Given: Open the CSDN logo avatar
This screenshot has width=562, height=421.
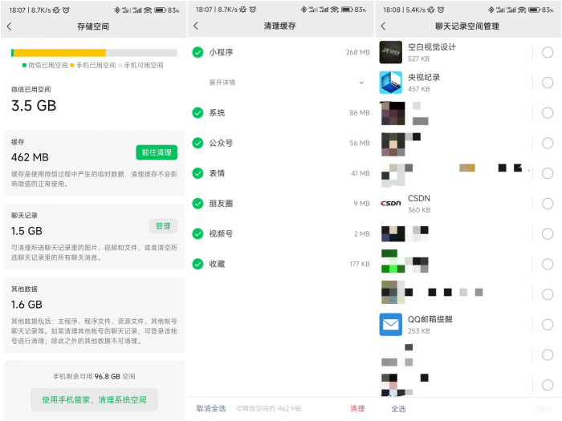Looking at the screenshot, I should coord(391,204).
